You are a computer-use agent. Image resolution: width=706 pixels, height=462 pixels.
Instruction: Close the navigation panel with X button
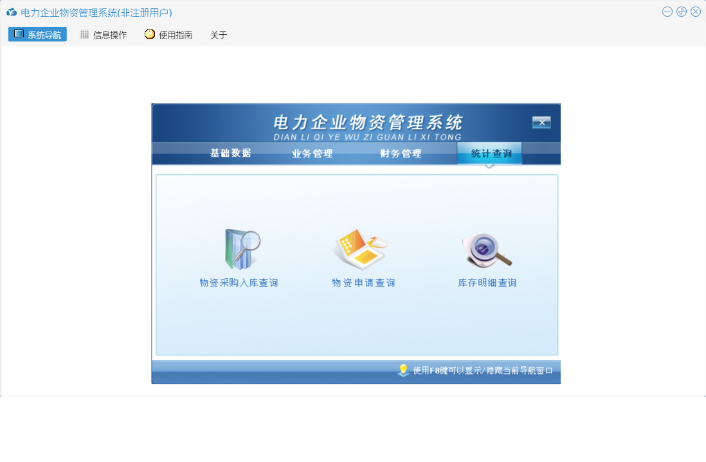tap(541, 122)
